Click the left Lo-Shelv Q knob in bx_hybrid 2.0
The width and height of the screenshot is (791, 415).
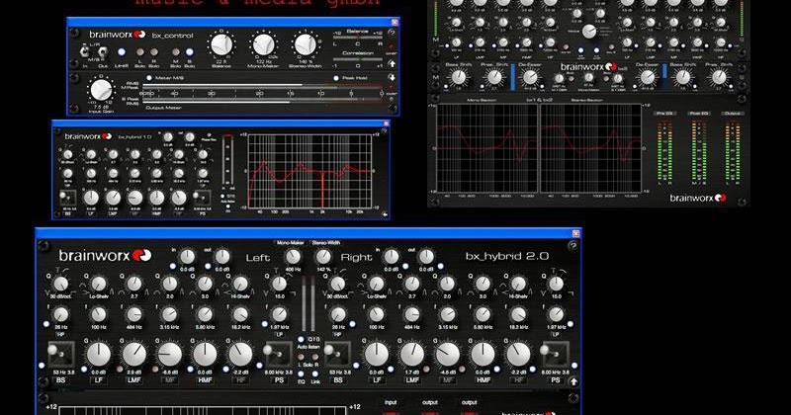click(99, 284)
